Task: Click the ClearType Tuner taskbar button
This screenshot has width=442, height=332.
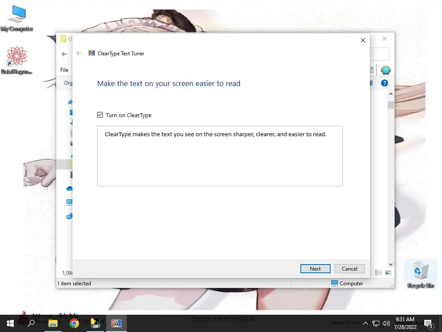Action: click(116, 323)
